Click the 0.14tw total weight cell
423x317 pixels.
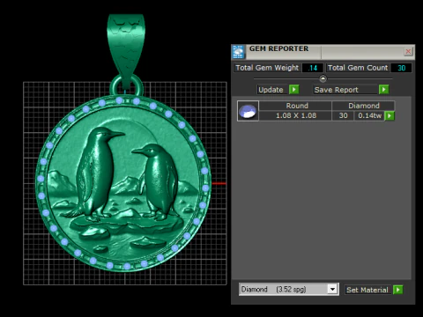click(x=369, y=115)
